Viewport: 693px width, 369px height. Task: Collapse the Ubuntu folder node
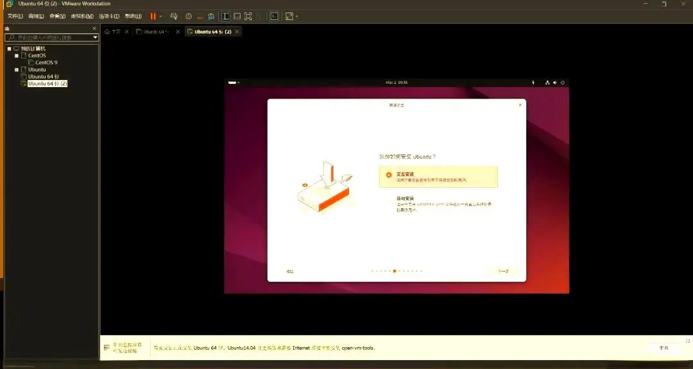click(x=17, y=70)
